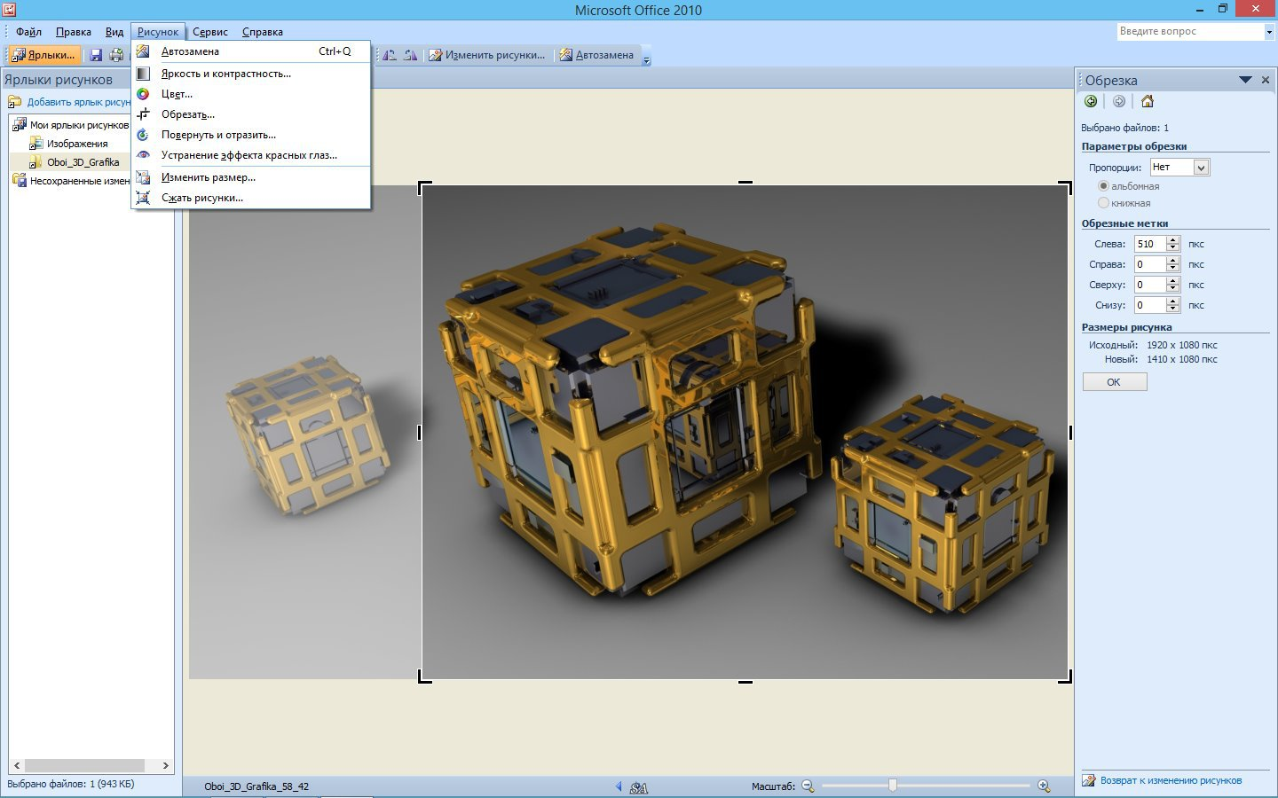Viewport: 1278px width, 798px height.
Task: Click the Масштаб zoom slider handle
Action: (x=893, y=785)
